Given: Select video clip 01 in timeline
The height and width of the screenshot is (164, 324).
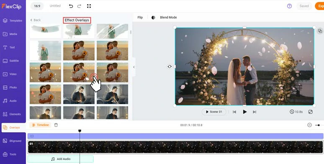Looking at the screenshot, I should (x=175, y=147).
